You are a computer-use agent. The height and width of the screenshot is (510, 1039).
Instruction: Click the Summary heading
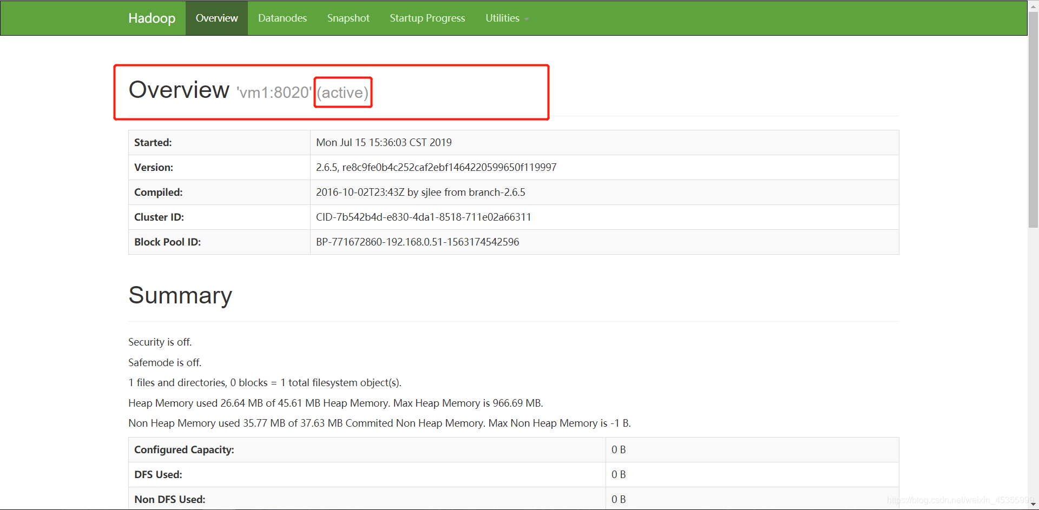point(180,296)
